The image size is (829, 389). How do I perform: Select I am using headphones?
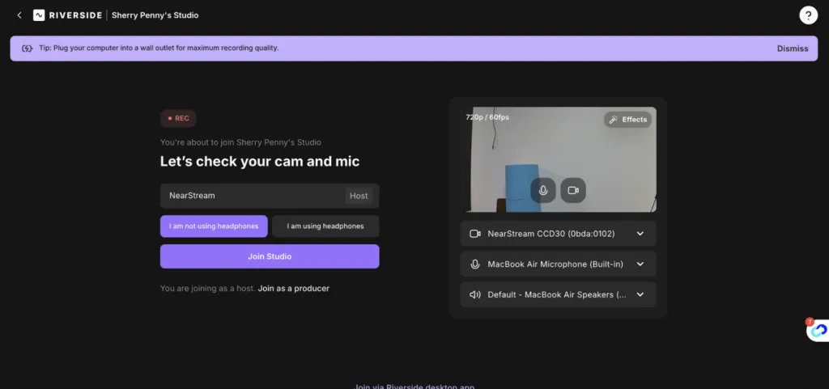[325, 226]
